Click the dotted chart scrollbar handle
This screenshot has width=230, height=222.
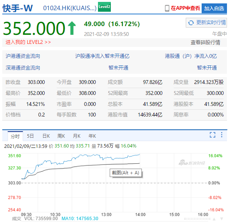point(197,219)
